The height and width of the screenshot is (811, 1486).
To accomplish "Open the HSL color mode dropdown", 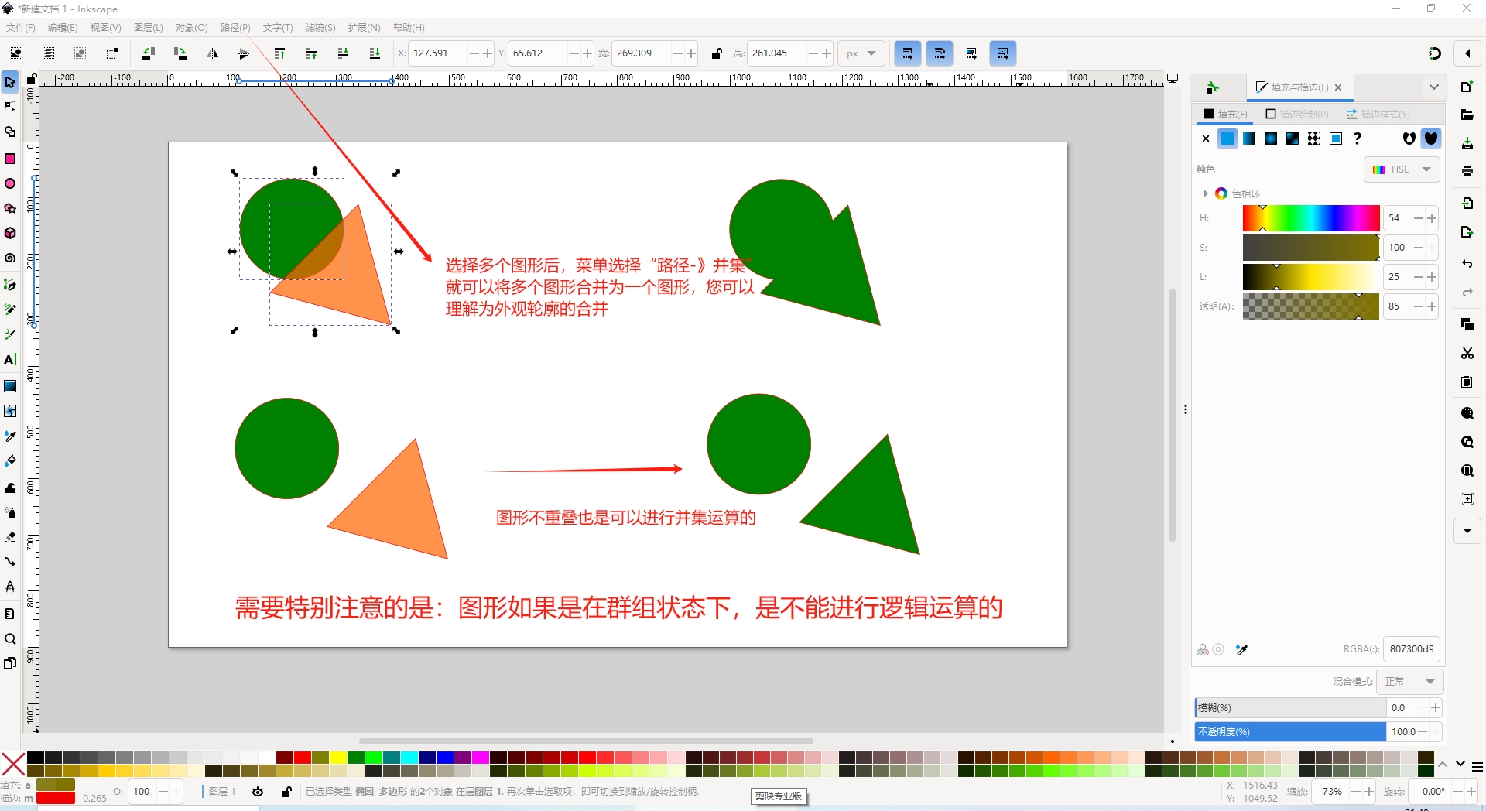I will click(x=1402, y=169).
